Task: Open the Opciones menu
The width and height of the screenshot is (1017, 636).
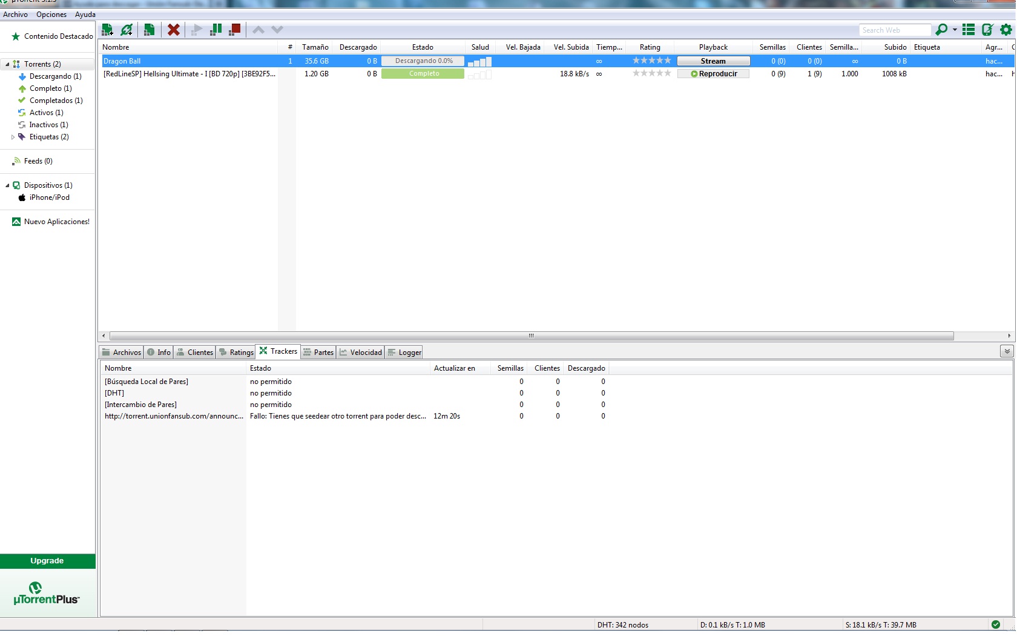Action: (x=51, y=15)
